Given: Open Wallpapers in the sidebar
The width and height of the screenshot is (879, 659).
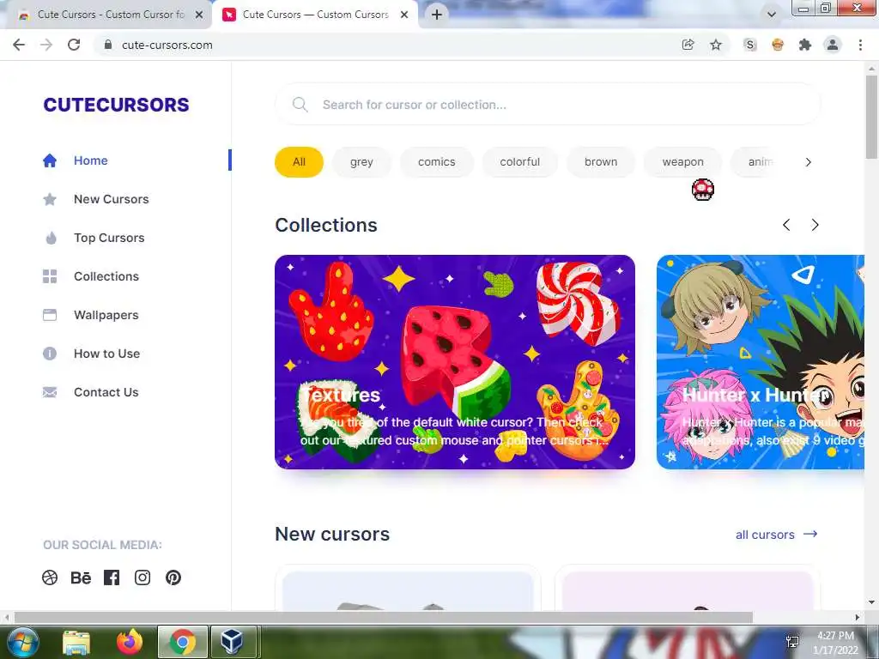Looking at the screenshot, I should coord(106,315).
